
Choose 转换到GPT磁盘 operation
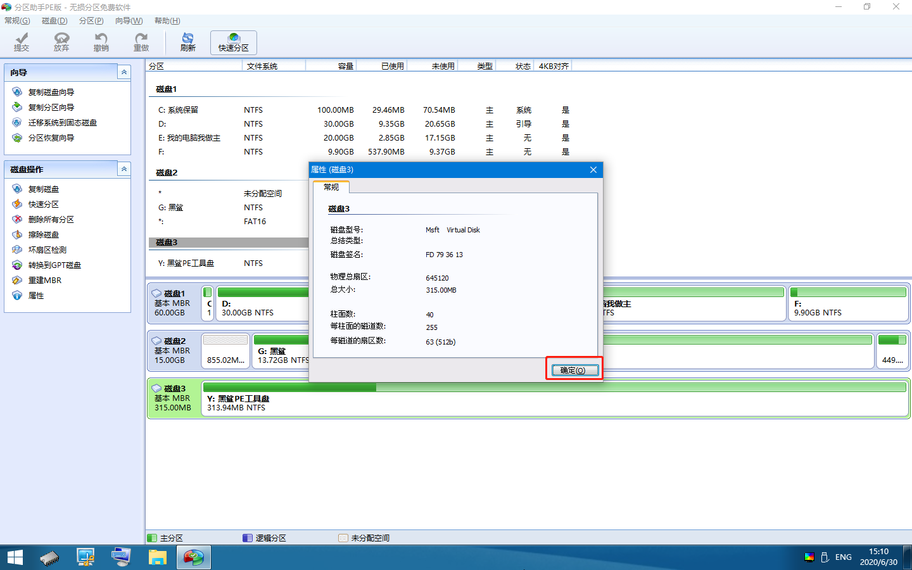click(54, 265)
